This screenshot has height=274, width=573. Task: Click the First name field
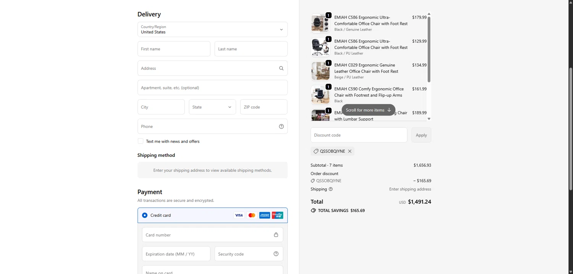coord(174,49)
